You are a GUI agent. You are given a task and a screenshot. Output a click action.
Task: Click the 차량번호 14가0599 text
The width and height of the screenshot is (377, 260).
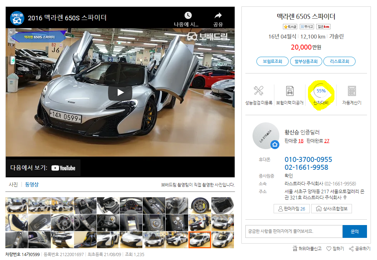click(23, 255)
